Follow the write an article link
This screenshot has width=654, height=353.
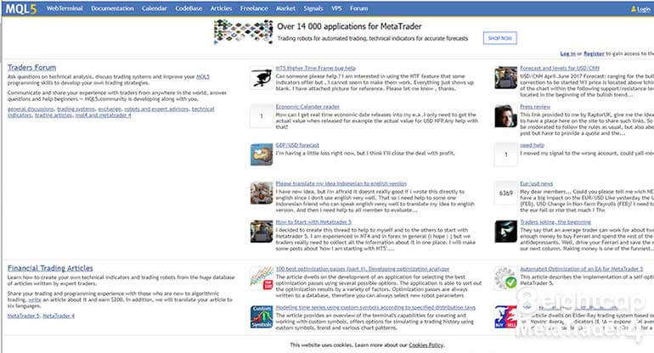35,300
